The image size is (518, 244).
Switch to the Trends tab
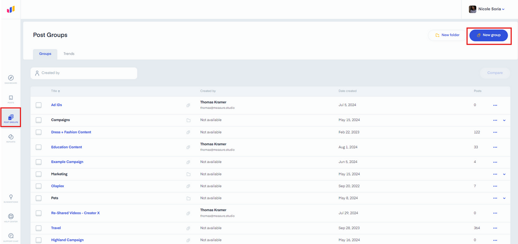[x=69, y=54]
